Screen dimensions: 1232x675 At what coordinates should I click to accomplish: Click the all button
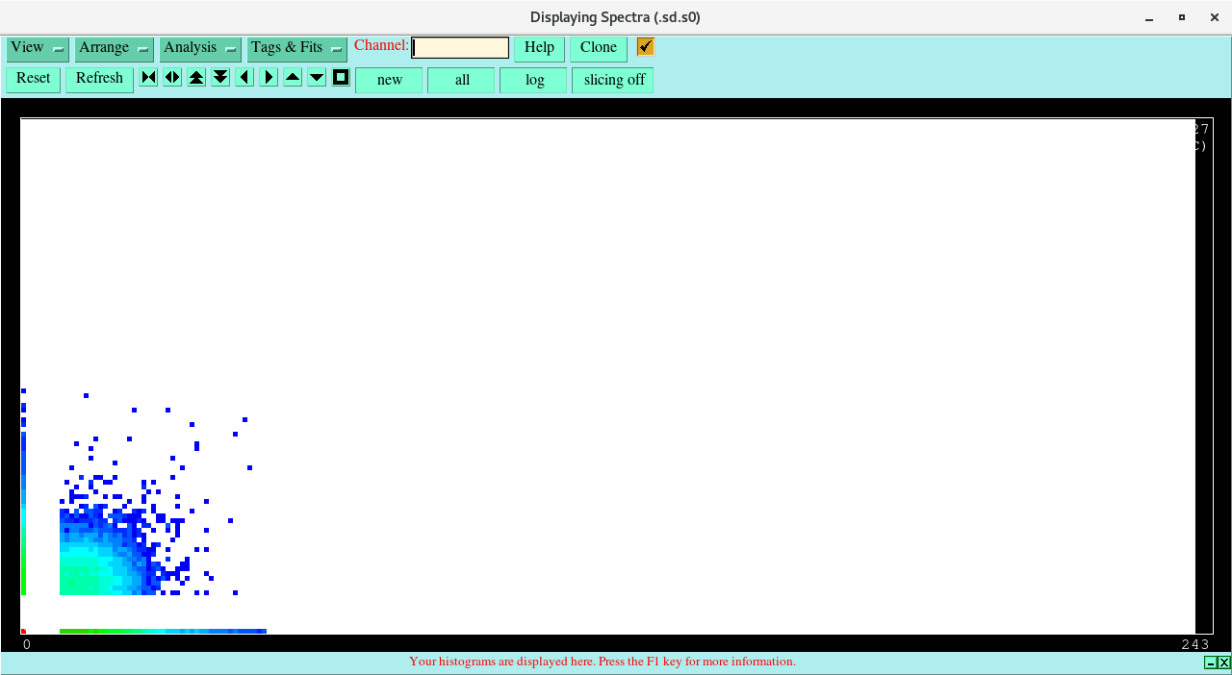click(461, 81)
